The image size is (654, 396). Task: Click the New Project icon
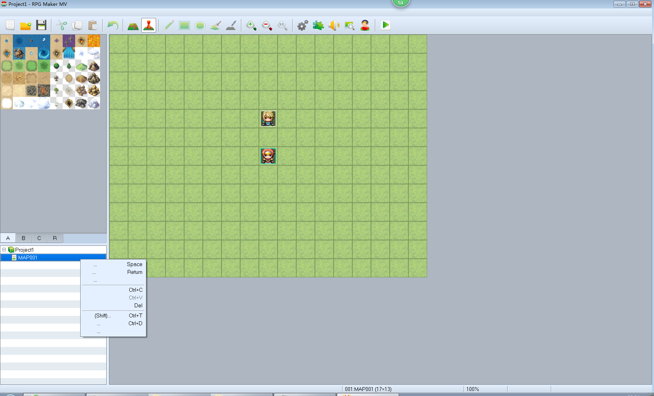[10, 25]
